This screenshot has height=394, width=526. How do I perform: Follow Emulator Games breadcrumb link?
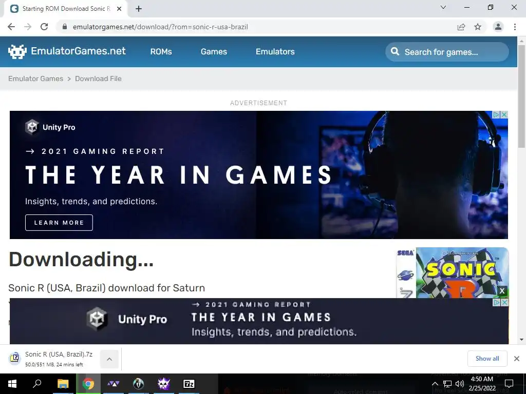click(x=35, y=78)
